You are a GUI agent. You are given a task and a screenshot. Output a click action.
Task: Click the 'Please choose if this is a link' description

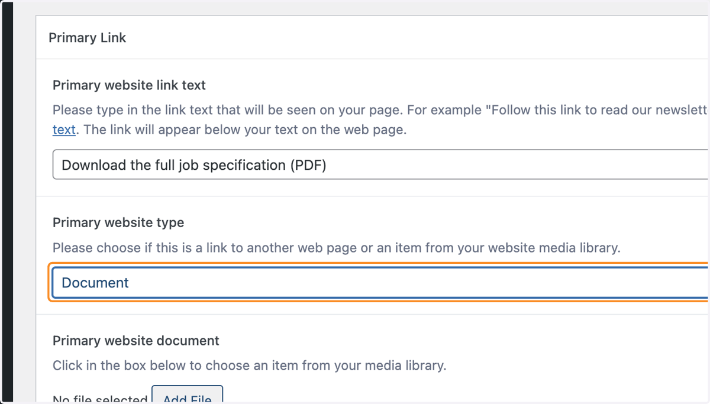click(x=337, y=248)
